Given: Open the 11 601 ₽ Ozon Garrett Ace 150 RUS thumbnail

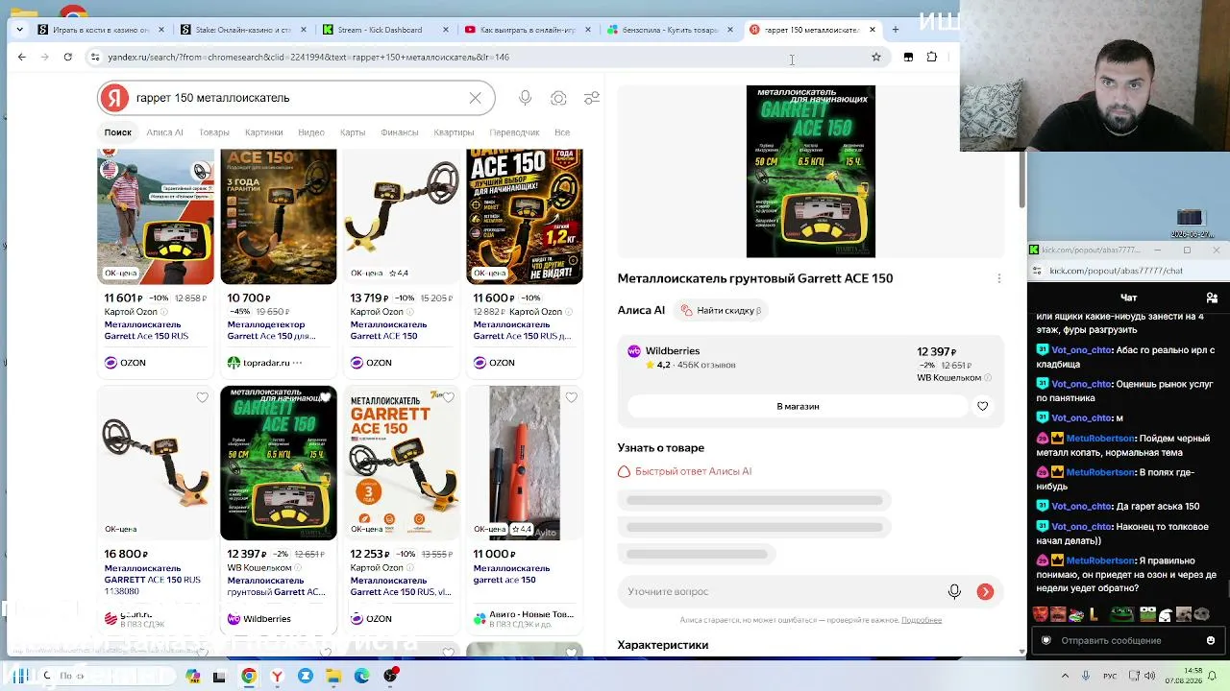Looking at the screenshot, I should (156, 217).
